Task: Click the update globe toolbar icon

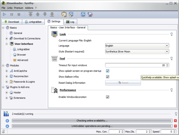Action: (90, 14)
